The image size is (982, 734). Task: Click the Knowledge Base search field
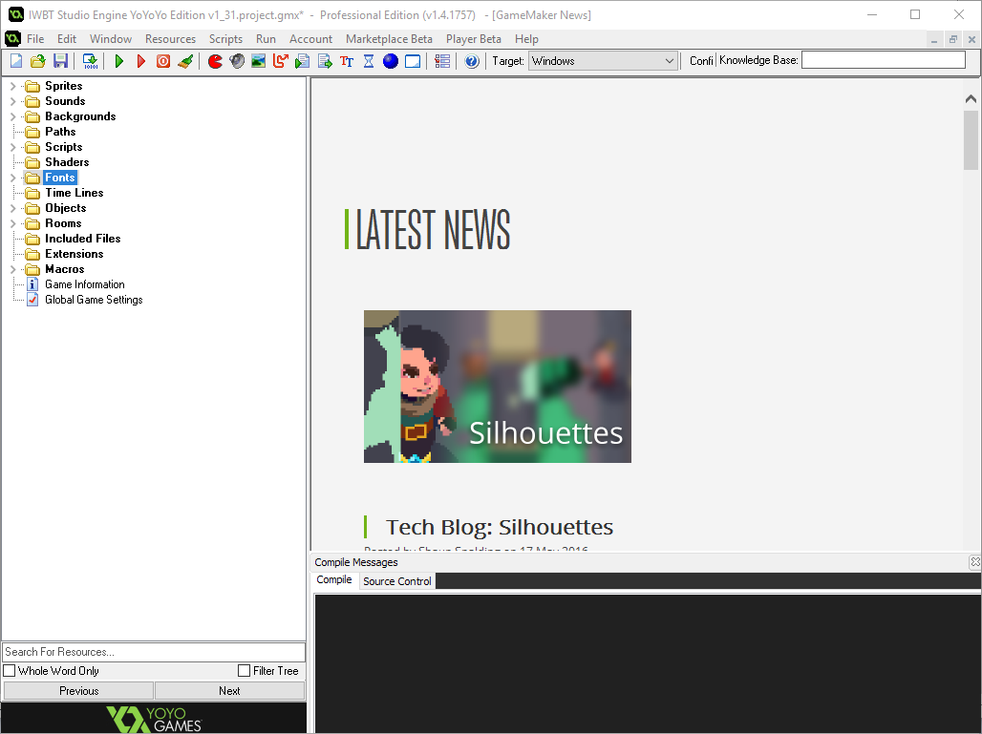tap(883, 60)
